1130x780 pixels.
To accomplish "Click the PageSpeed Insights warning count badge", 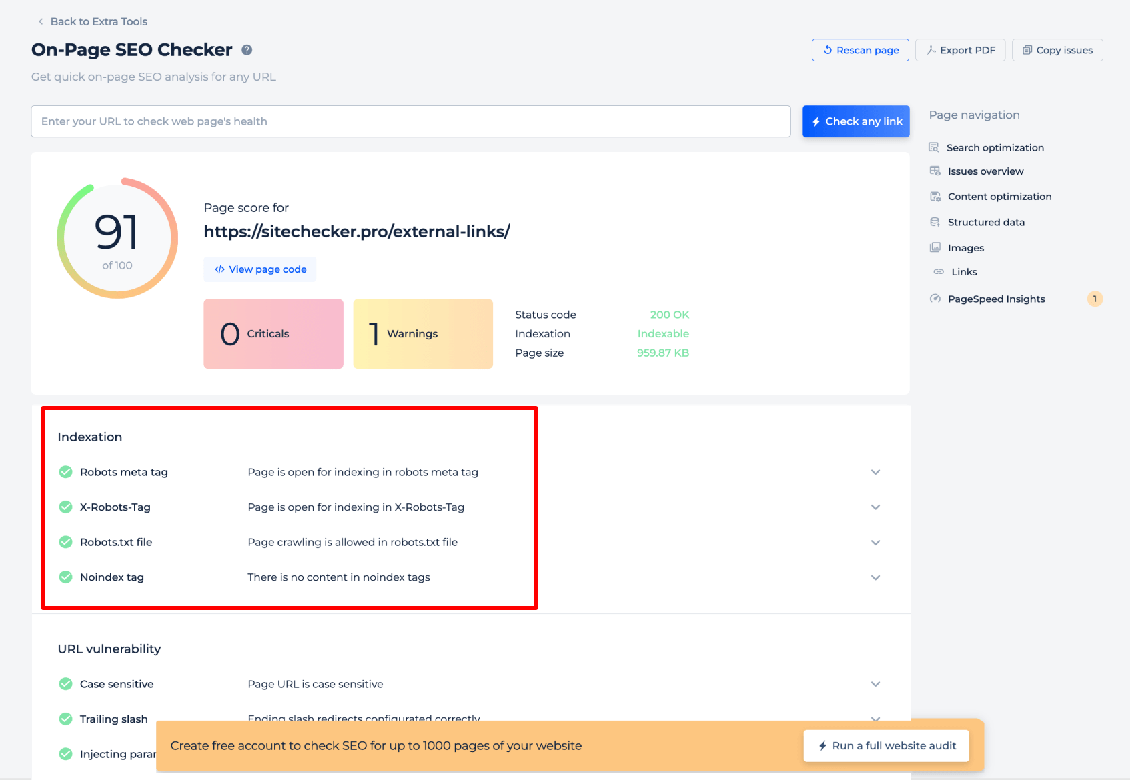I will [x=1095, y=299].
